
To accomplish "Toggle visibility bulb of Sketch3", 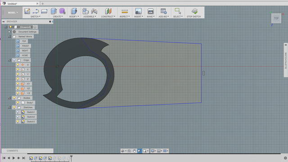I will 18,122.
